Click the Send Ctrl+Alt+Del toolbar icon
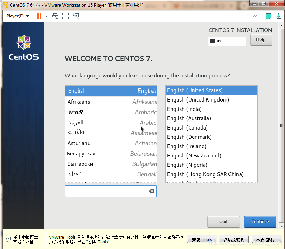The width and height of the screenshot is (285, 249). point(55,16)
